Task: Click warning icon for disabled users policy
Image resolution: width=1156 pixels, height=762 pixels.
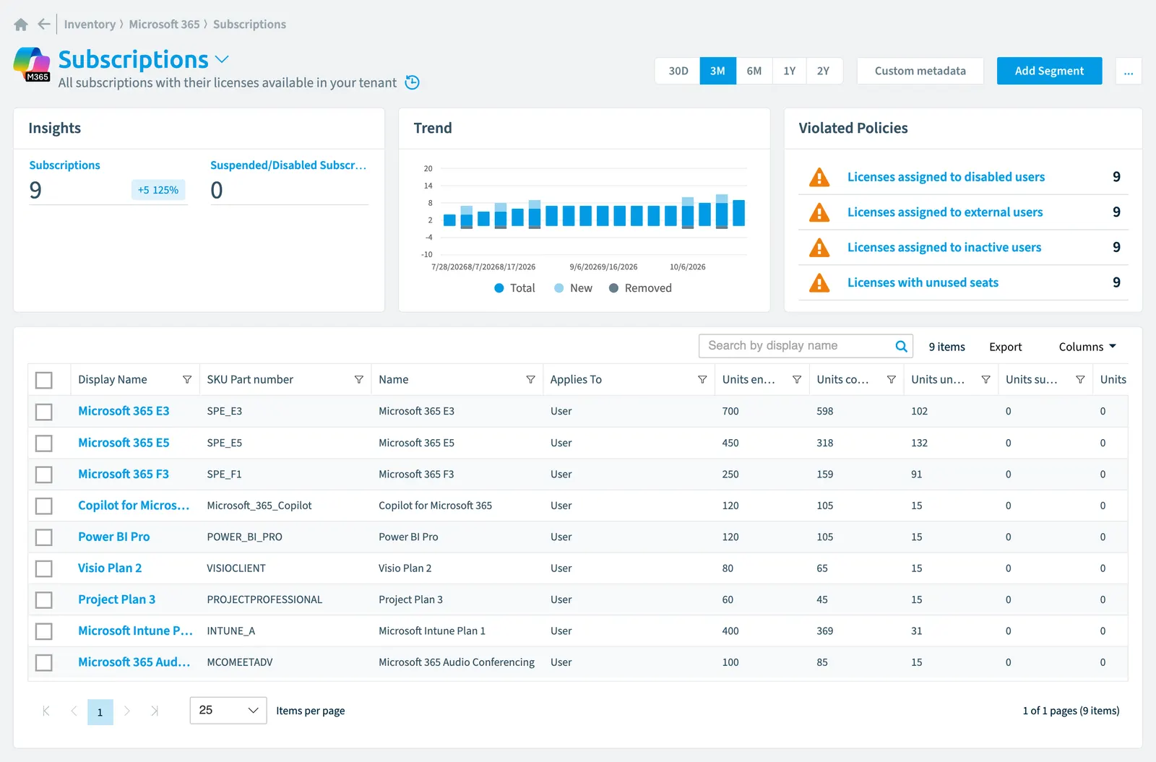Action: (x=819, y=177)
